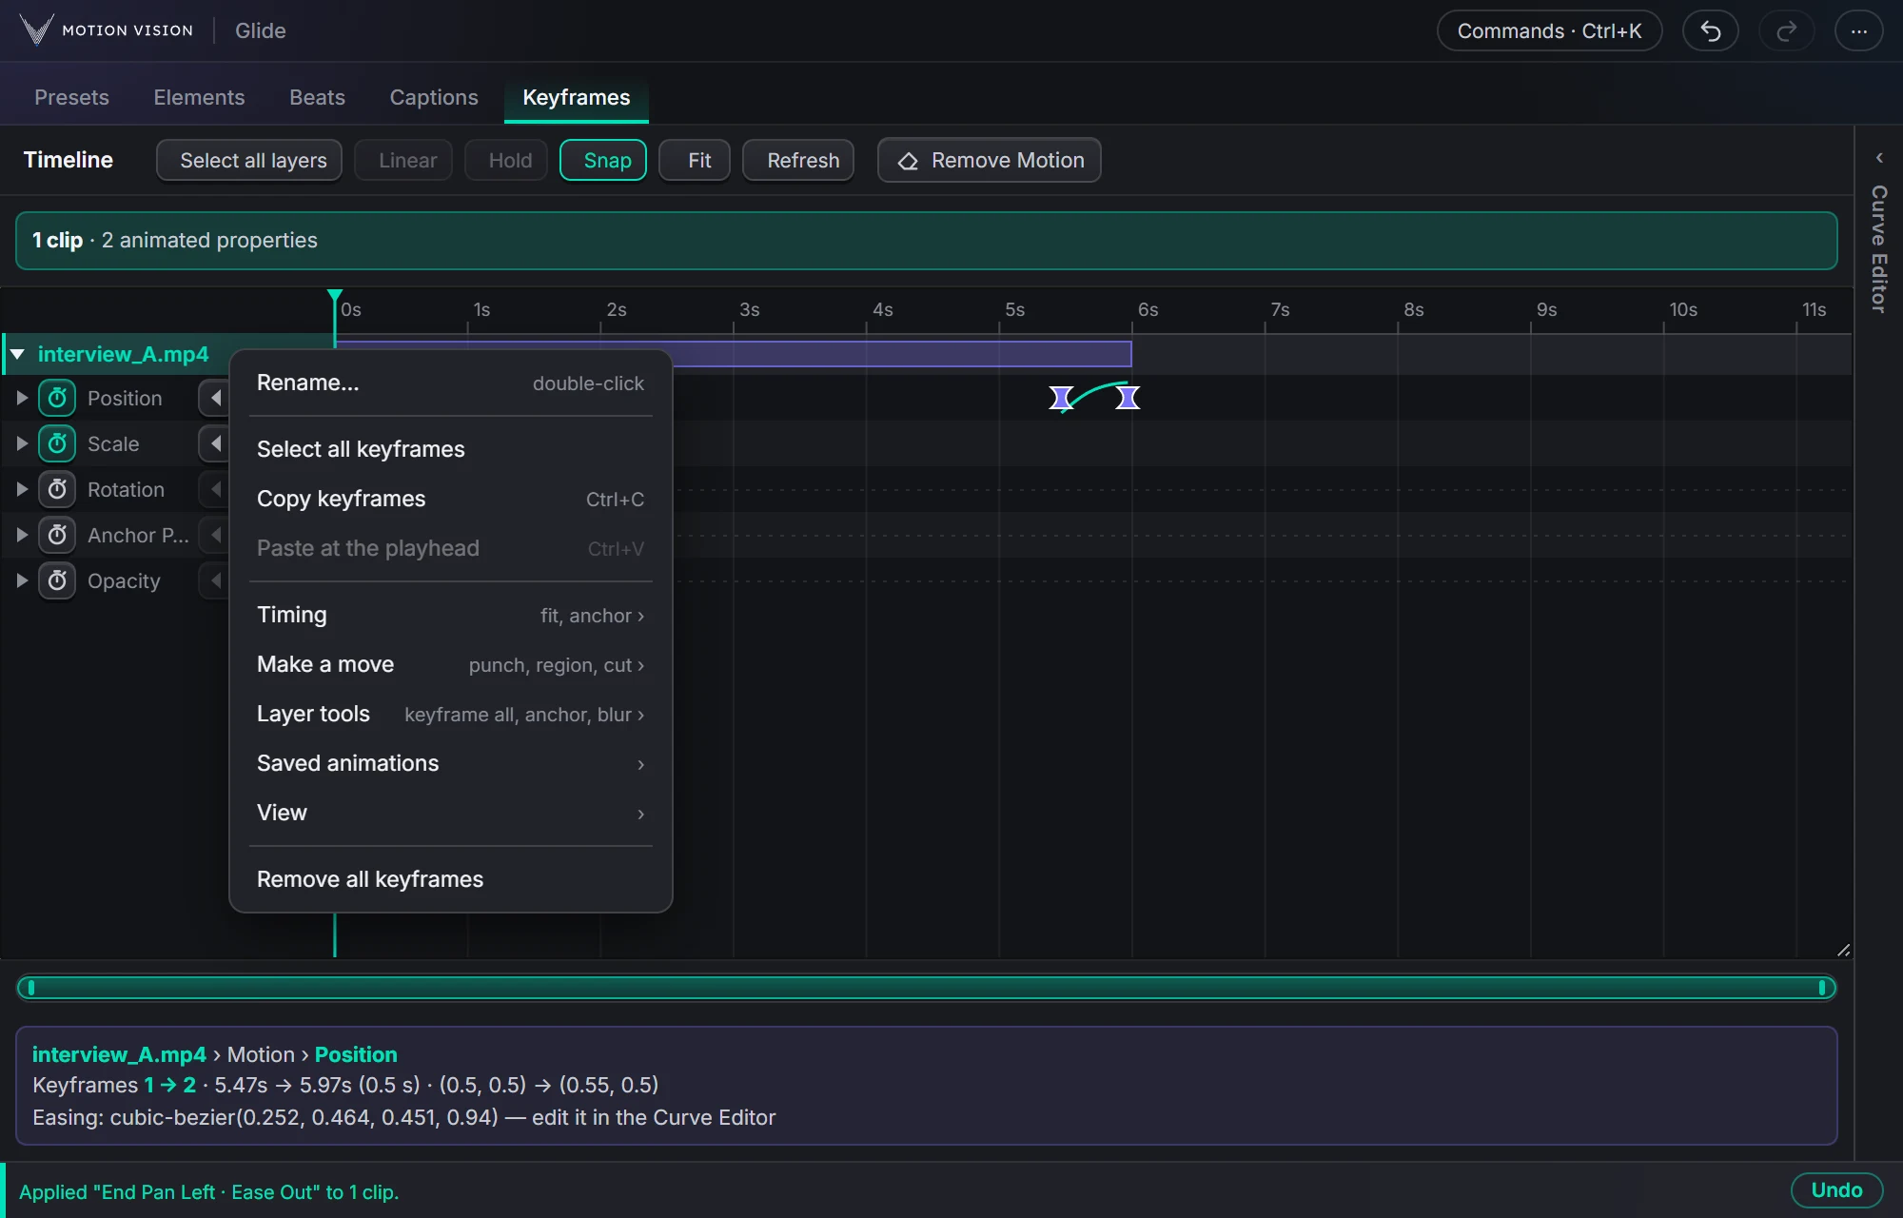Open the Make a move submenu
Image resolution: width=1903 pixels, height=1218 pixels.
pos(451,664)
